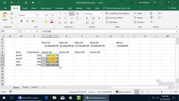Decrease font size with the small A icon
Screen dimensions: 179x101
(52, 15)
